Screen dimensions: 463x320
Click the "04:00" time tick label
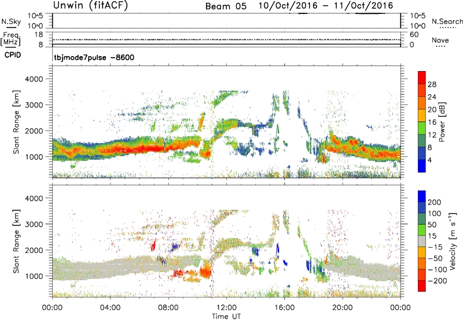click(110, 308)
